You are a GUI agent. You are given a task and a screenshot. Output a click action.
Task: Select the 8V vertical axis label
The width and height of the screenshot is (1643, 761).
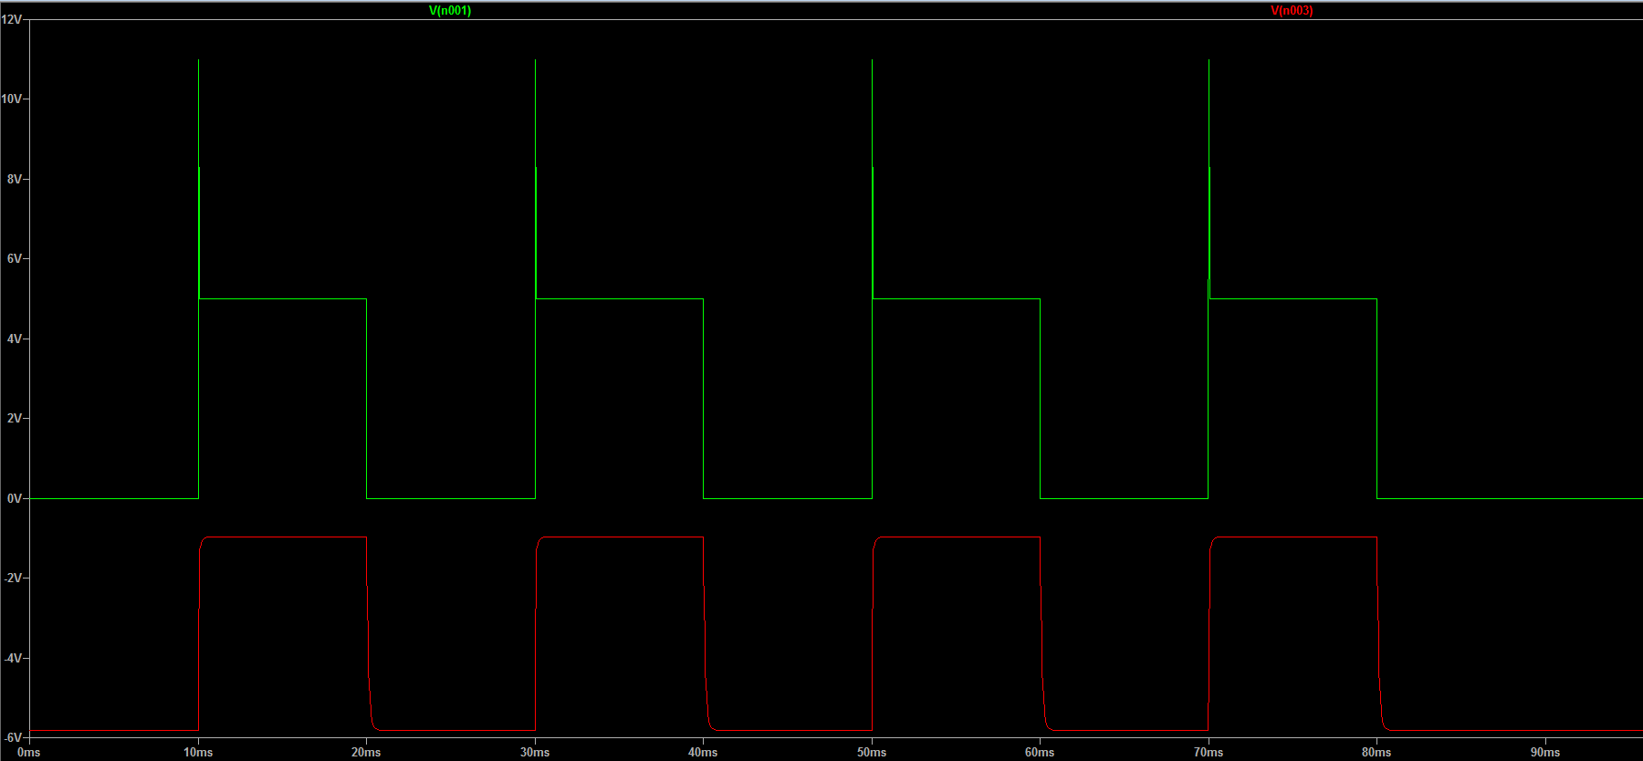tap(15, 179)
